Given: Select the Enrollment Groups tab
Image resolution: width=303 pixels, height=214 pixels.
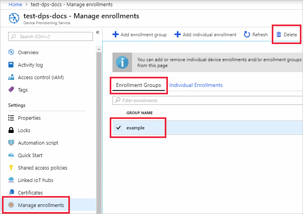Looking at the screenshot, I should 139,85.
